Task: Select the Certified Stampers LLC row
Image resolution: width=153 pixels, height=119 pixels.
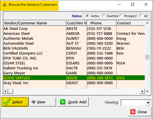Action: (74, 53)
